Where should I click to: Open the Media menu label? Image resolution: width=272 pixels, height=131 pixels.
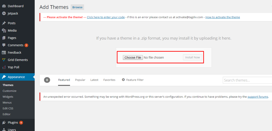tap(12, 31)
